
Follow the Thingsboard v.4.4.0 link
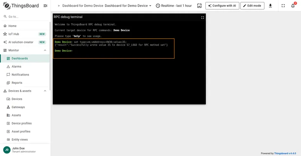click(x=285, y=153)
